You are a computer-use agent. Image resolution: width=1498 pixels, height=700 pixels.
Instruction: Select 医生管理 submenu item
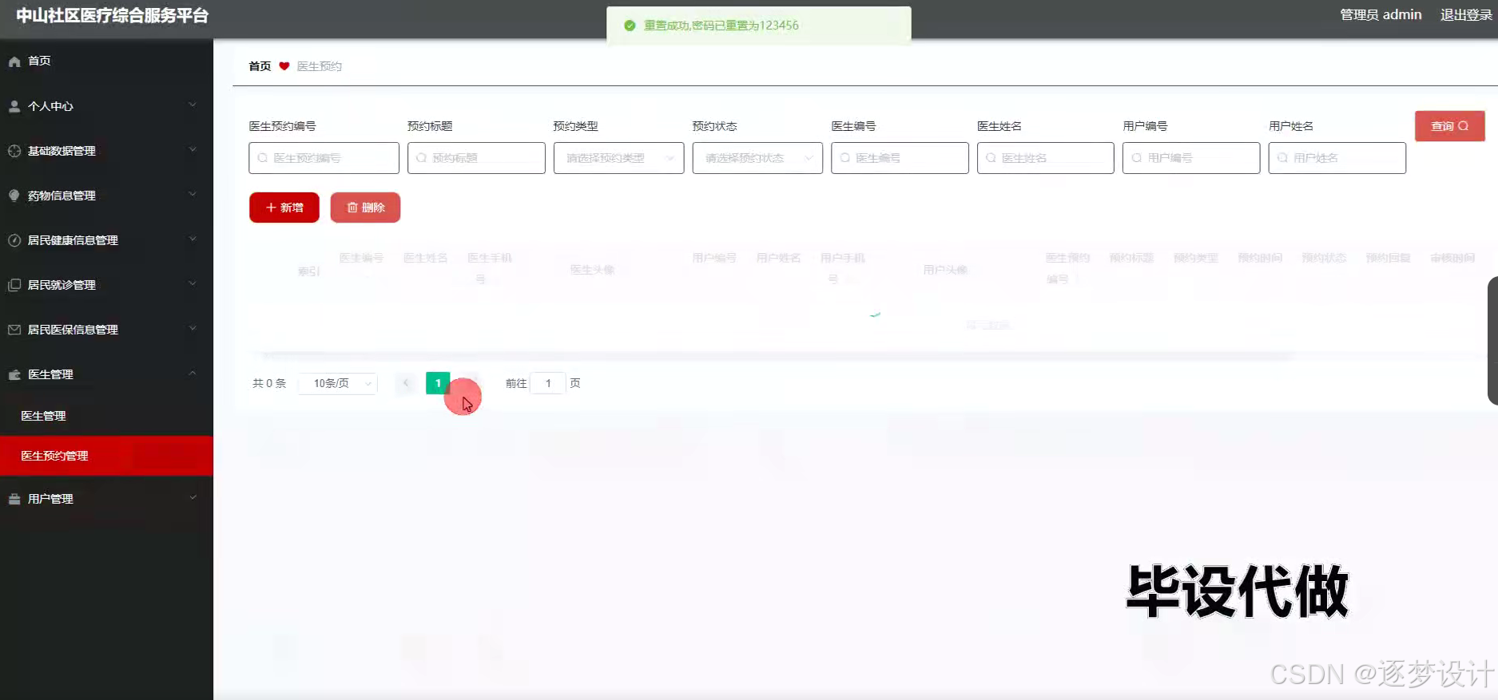(106, 416)
